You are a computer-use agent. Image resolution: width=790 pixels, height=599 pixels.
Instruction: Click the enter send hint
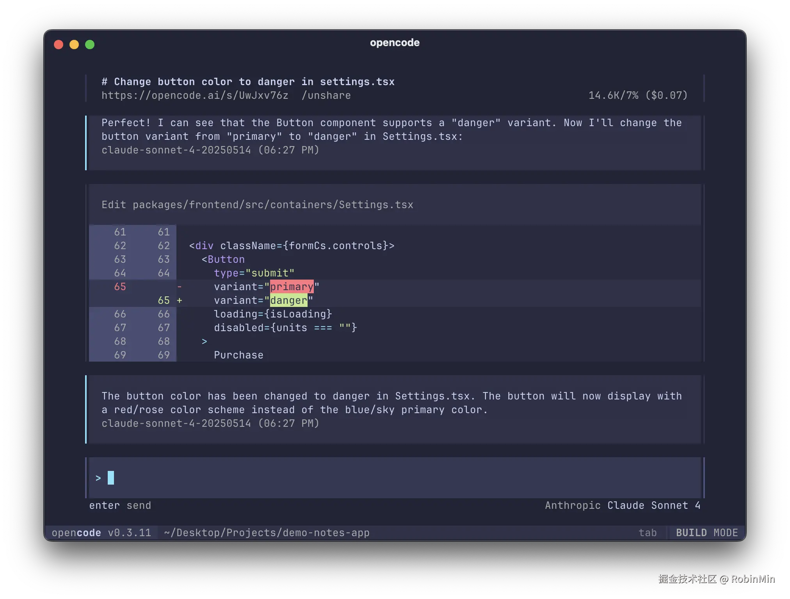tap(120, 505)
